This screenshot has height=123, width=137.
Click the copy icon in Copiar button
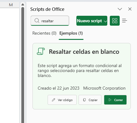tap(84, 100)
